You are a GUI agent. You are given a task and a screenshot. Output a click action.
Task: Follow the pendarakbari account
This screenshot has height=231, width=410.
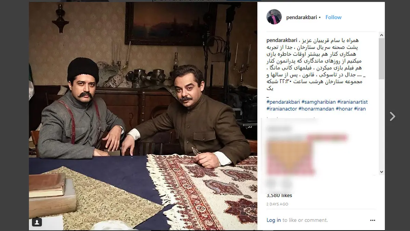[x=333, y=17]
